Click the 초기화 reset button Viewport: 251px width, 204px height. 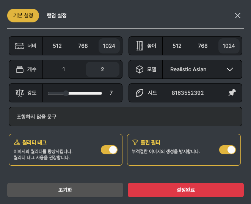65,190
